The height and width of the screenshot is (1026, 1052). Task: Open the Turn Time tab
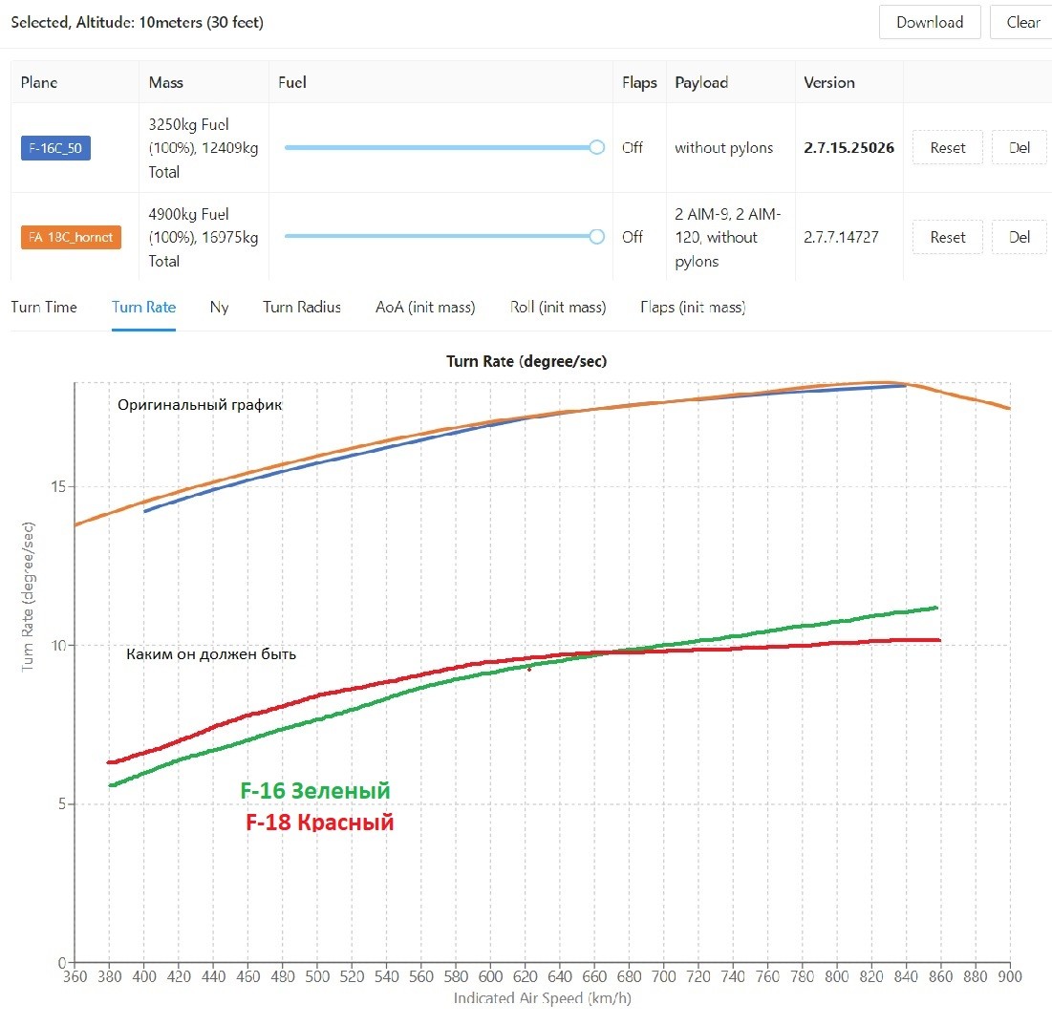pyautogui.click(x=44, y=307)
